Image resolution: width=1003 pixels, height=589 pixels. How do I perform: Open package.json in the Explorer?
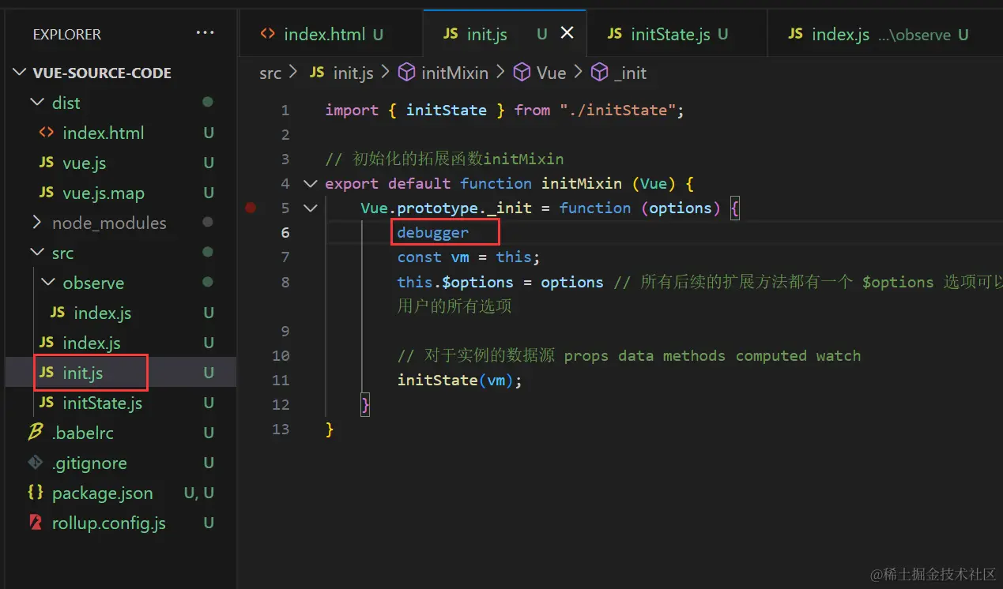(x=102, y=493)
